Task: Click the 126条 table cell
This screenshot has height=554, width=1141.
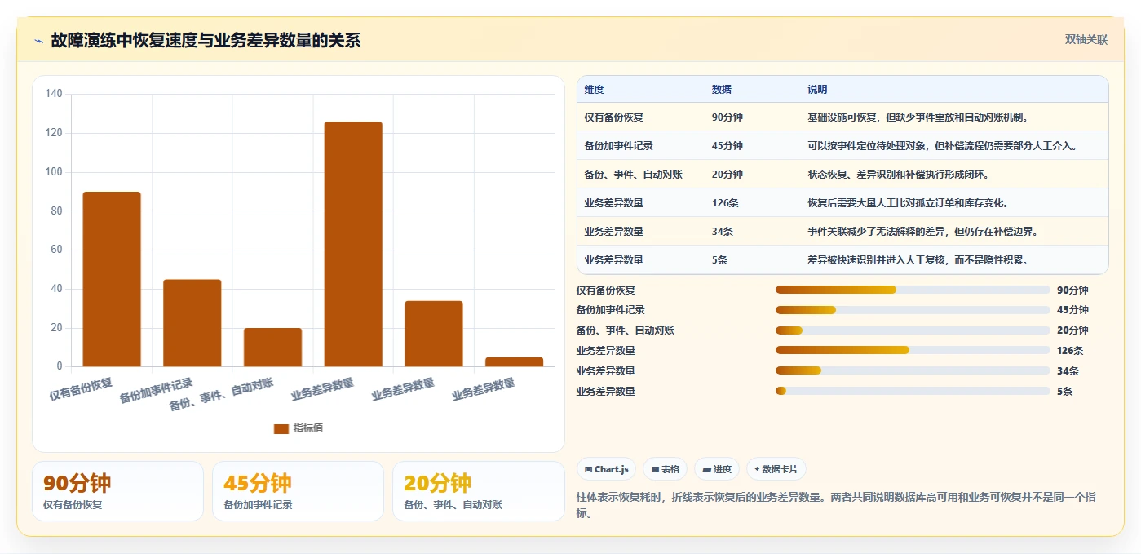Action: (x=725, y=203)
